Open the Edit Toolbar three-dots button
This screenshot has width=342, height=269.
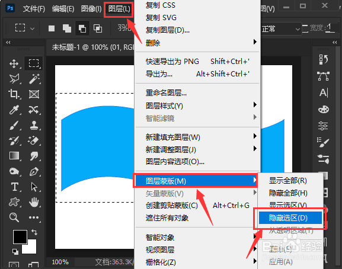pyautogui.click(x=34, y=217)
